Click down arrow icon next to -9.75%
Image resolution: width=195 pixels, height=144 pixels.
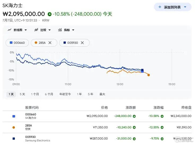(x=162, y=139)
